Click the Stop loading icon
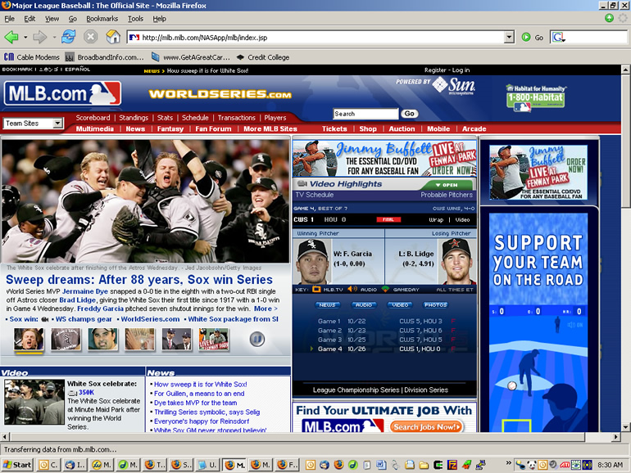631x473 pixels. pyautogui.click(x=90, y=37)
